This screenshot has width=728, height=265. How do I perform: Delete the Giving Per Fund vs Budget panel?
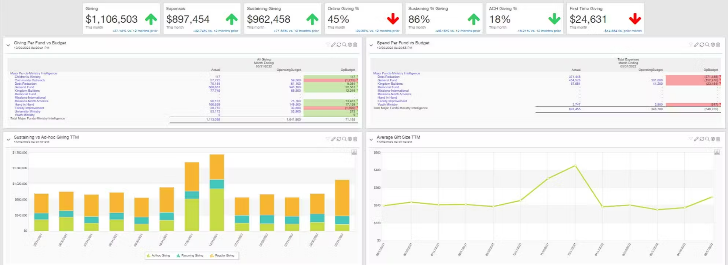(x=355, y=45)
